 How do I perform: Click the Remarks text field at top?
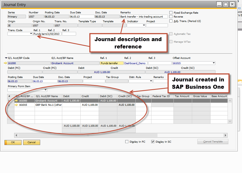click(144, 16)
